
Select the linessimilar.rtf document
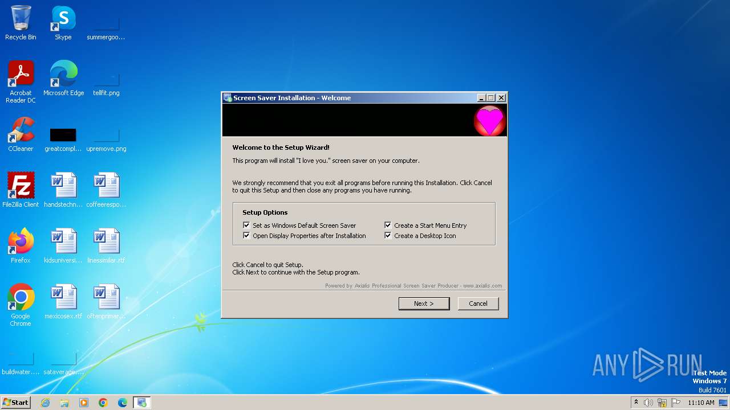106,246
